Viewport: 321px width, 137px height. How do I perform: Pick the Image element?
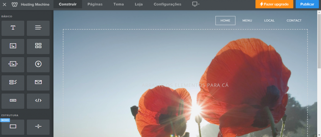point(13,46)
